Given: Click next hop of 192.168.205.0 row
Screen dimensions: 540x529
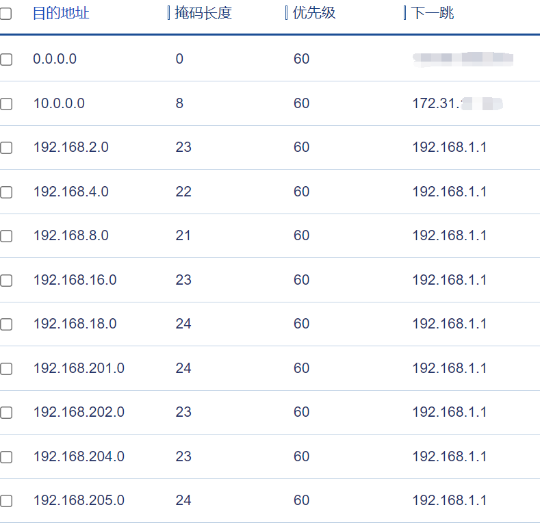Looking at the screenshot, I should (x=449, y=500).
